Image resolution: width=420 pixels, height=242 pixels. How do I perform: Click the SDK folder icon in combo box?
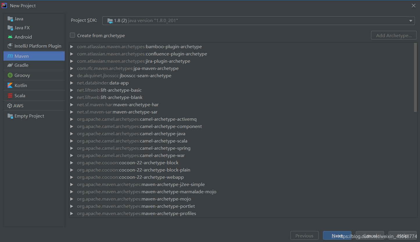pyautogui.click(x=110, y=21)
